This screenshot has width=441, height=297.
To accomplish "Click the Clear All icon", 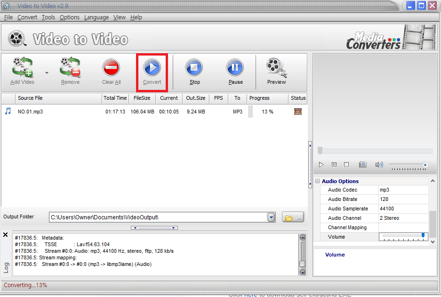I will (x=111, y=68).
